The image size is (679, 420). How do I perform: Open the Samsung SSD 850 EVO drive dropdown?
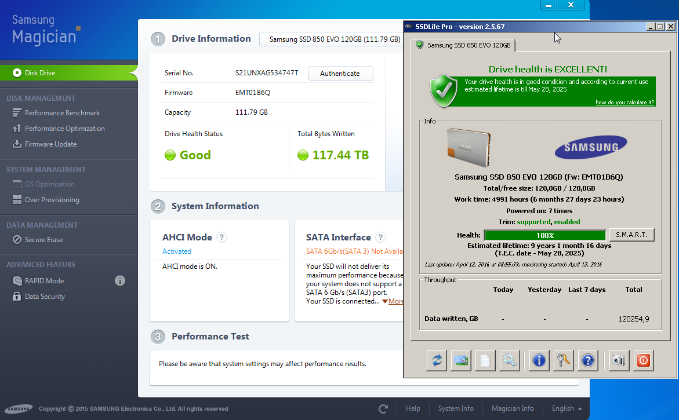click(331, 39)
